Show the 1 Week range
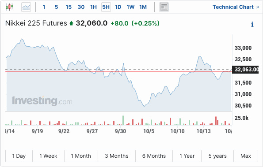Screen dimensions: 263x167 point(48,156)
